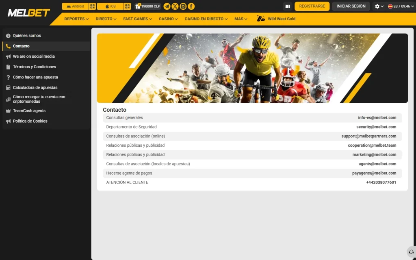
Task: Click the MELBET logo
Action: coord(29,13)
